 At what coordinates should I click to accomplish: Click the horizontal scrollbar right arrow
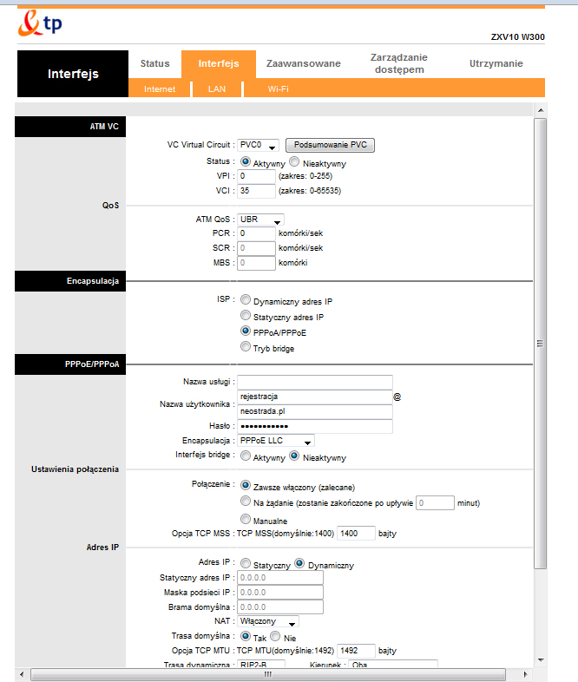click(526, 674)
